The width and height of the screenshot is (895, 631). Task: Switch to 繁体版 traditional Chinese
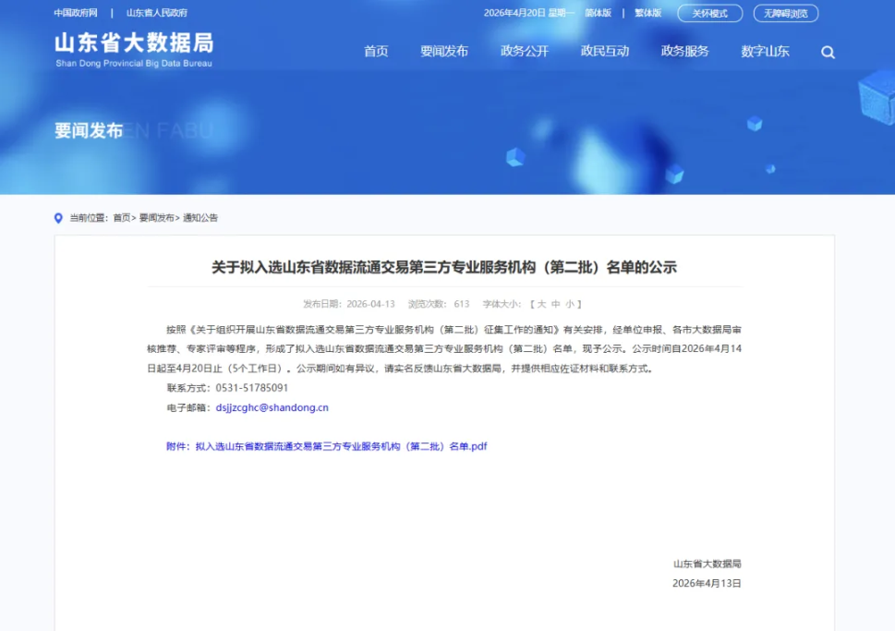pos(647,13)
